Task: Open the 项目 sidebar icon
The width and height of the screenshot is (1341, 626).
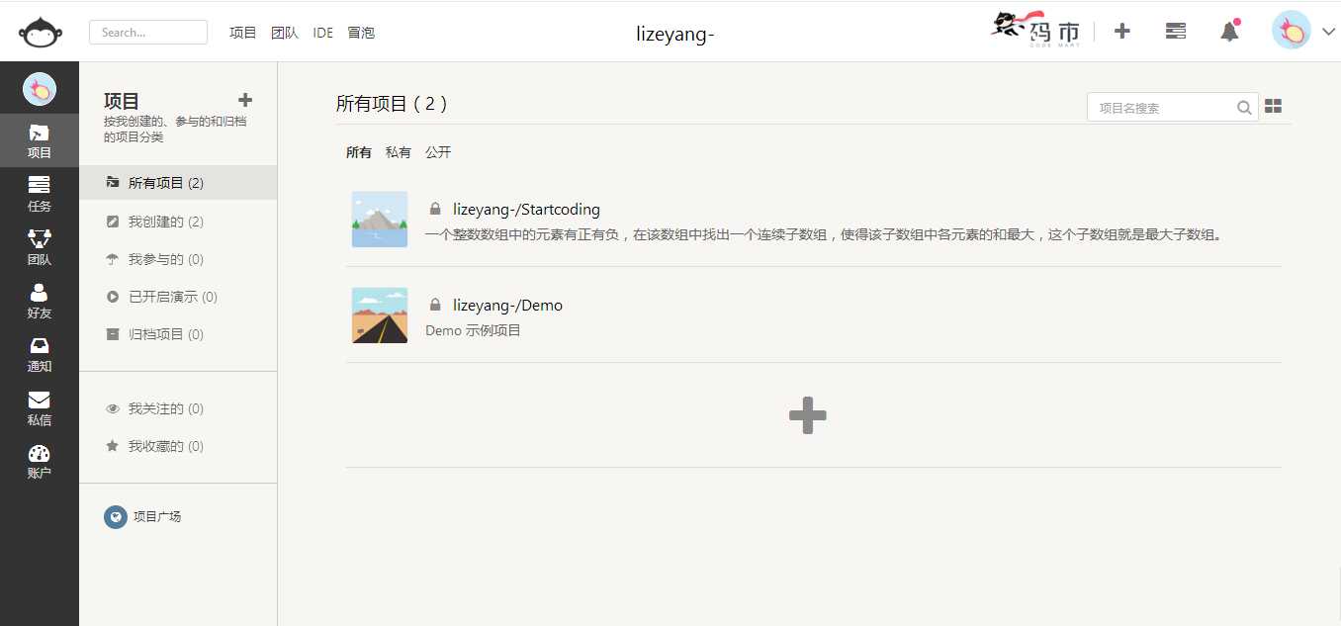Action: pos(40,141)
